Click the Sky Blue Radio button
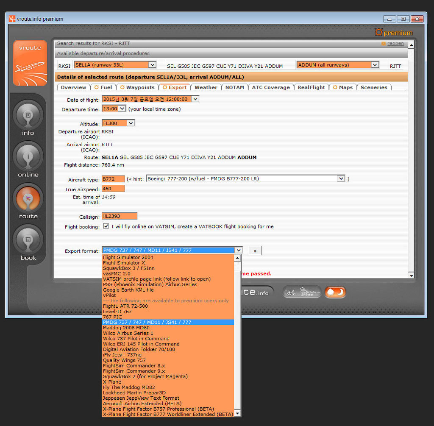 [302, 292]
